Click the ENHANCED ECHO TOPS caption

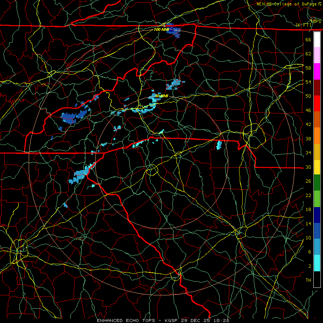[x=127, y=320]
